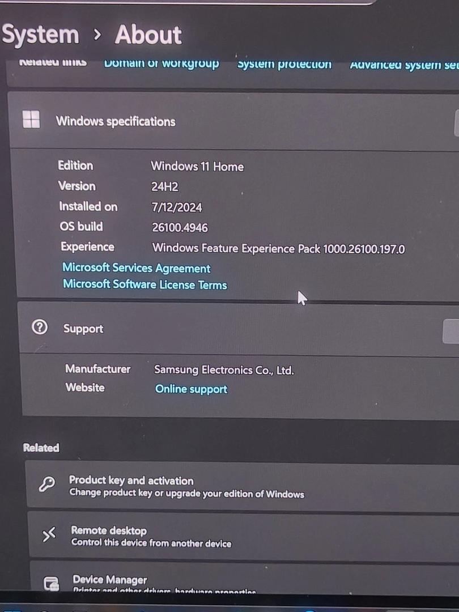The height and width of the screenshot is (612, 459).
Task: Open Product key and activation settings
Action: 243,485
